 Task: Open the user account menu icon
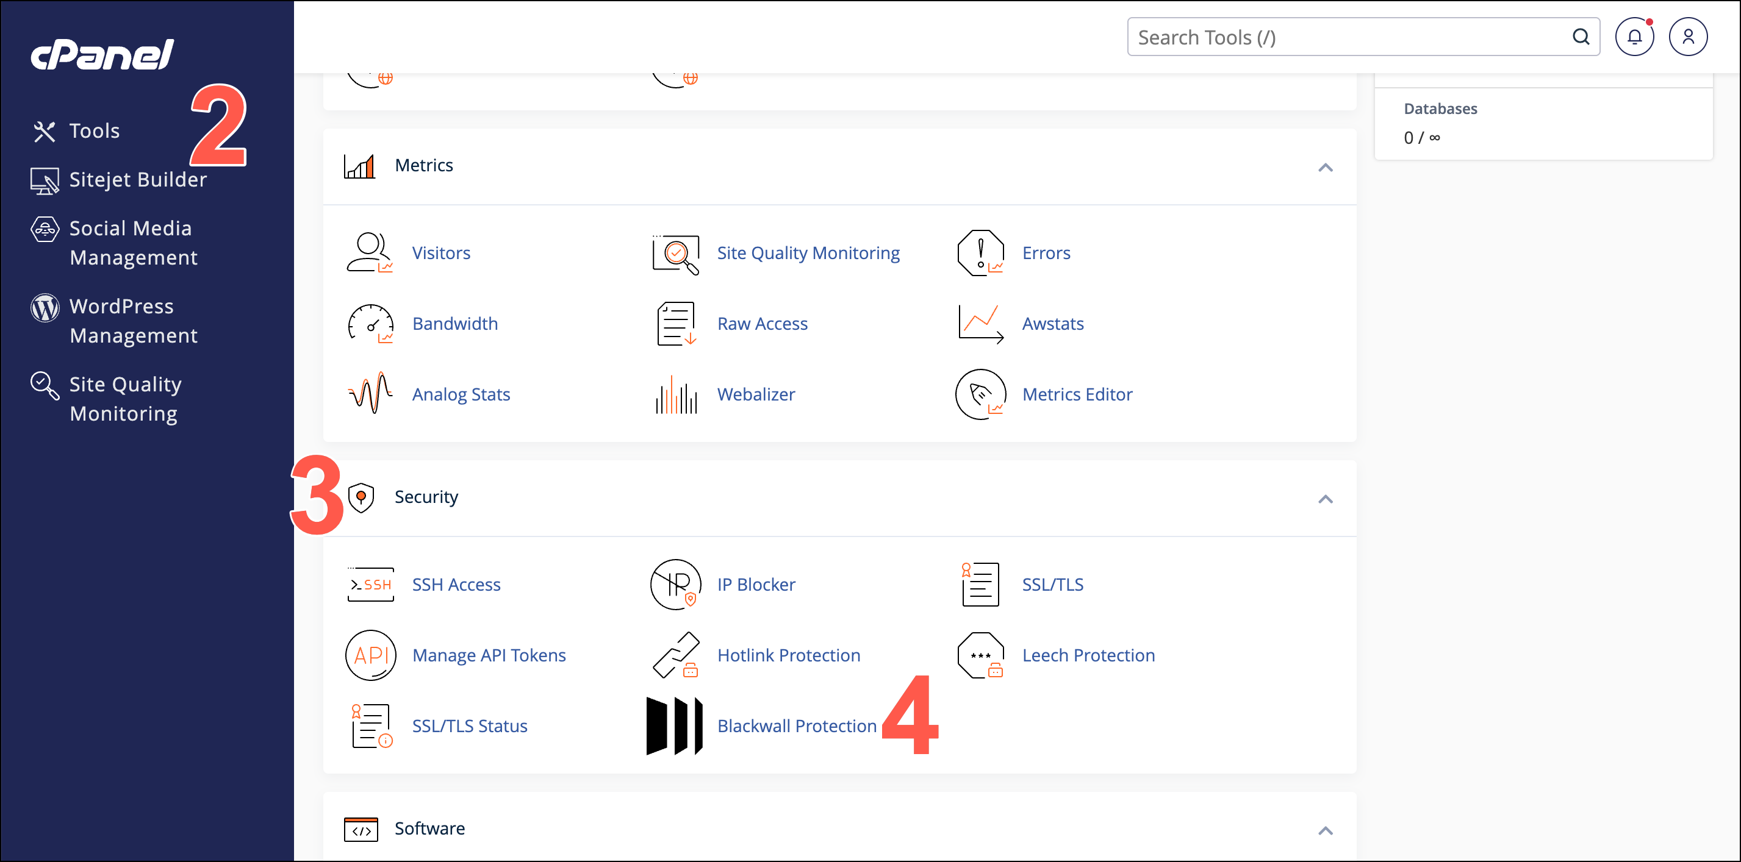coord(1687,37)
